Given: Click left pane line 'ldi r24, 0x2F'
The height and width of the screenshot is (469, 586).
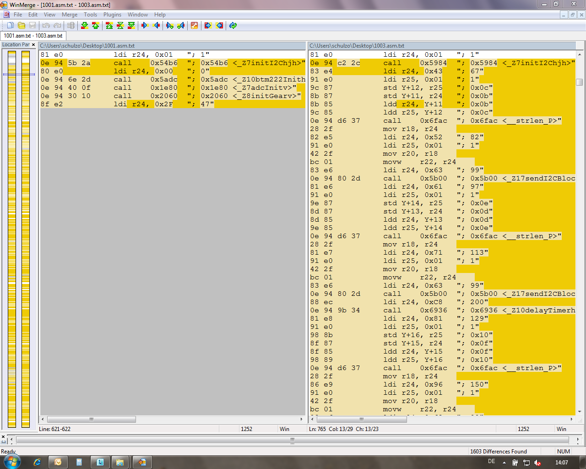Looking at the screenshot, I should 173,104.
